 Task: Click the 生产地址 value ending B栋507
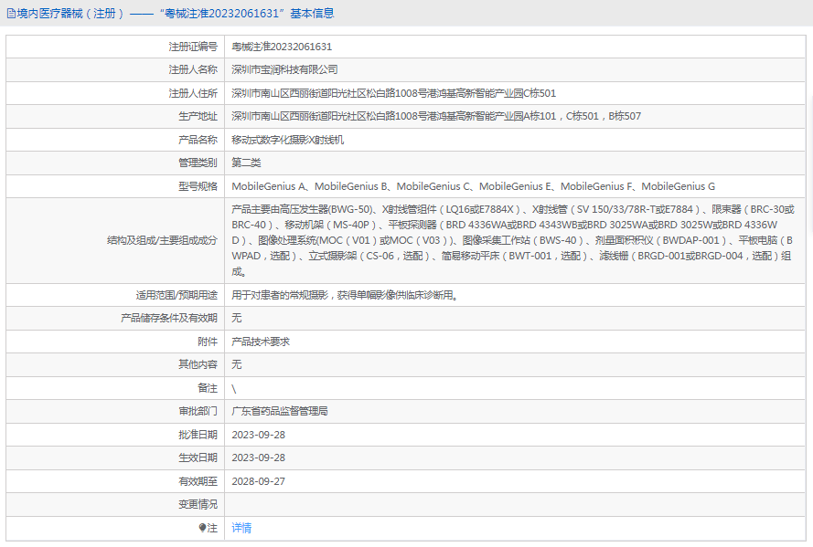click(x=436, y=117)
